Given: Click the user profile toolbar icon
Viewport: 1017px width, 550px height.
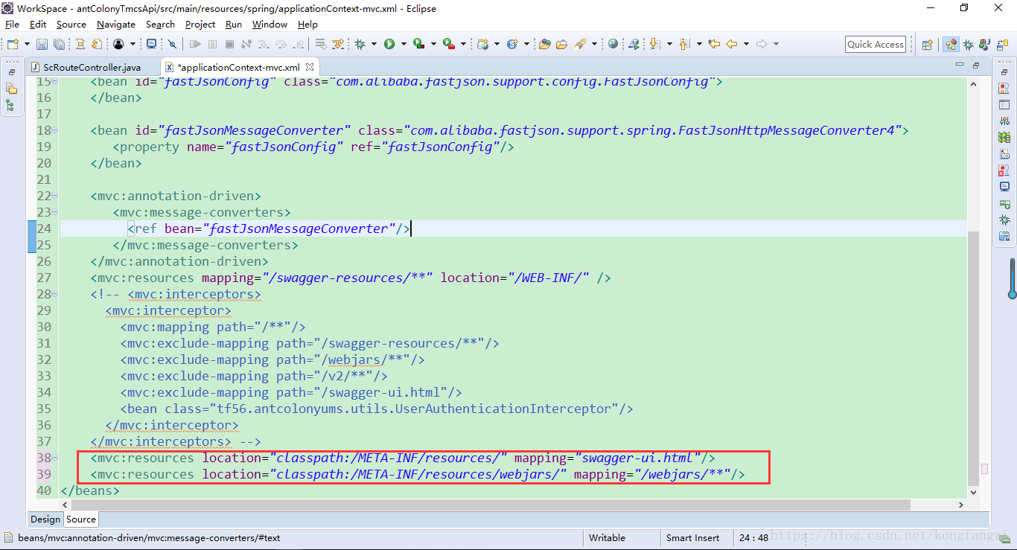Looking at the screenshot, I should (118, 44).
